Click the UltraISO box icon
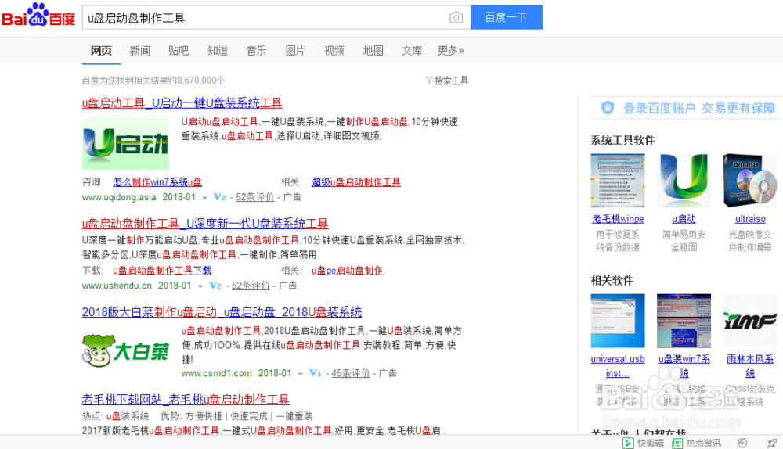This screenshot has width=783, height=449. tap(750, 181)
